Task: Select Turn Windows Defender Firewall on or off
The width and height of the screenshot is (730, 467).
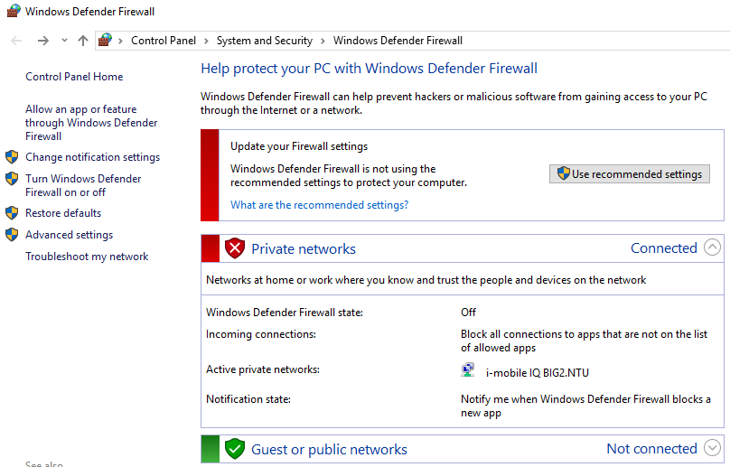Action: pyautogui.click(x=83, y=185)
